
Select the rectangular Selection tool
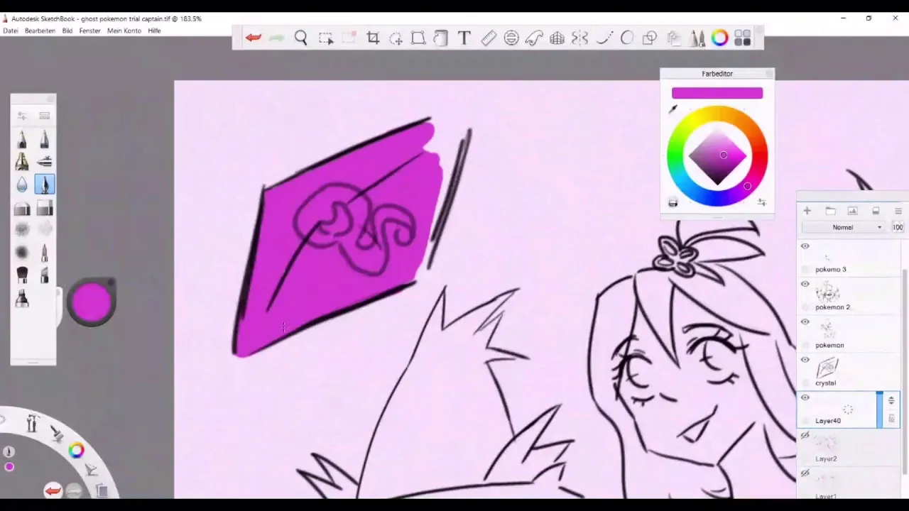click(x=325, y=38)
